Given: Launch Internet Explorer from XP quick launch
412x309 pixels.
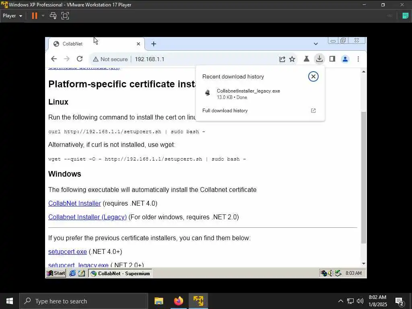Looking at the screenshot, I should tap(72, 273).
